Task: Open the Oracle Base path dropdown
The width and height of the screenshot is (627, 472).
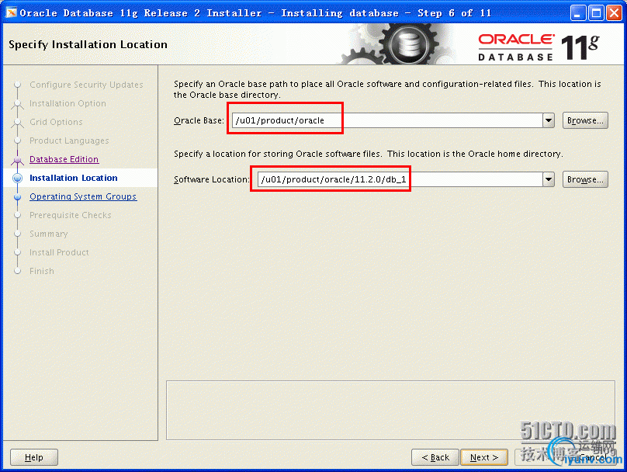Action: click(549, 120)
